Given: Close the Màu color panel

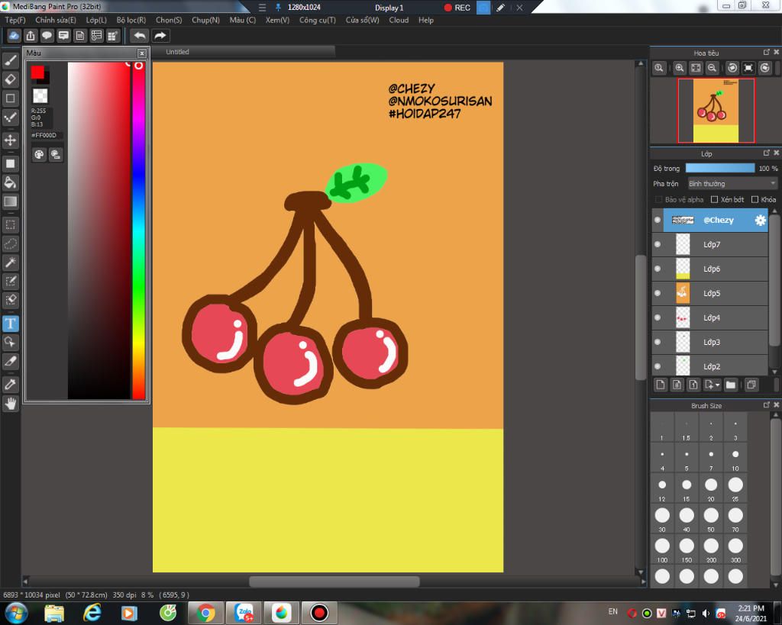Looking at the screenshot, I should click(141, 53).
